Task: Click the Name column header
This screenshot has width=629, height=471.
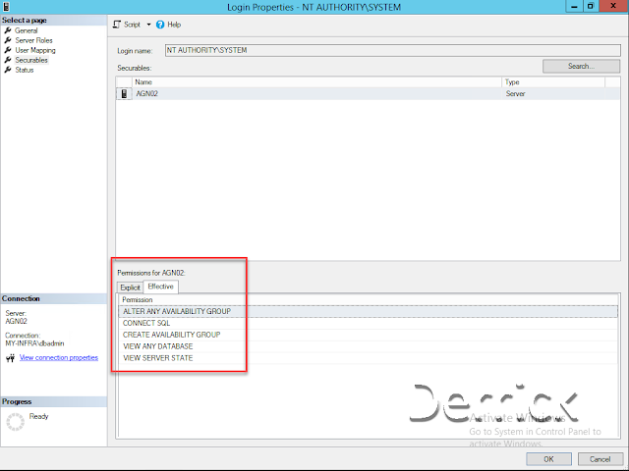Action: pos(316,82)
